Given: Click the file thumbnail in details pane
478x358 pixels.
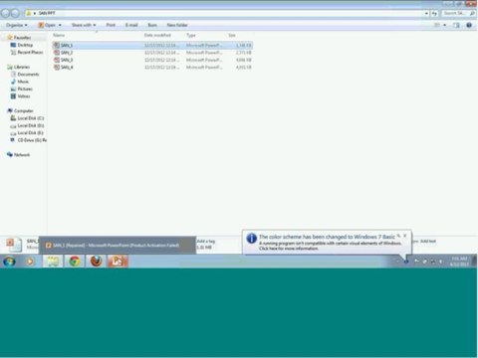Looking at the screenshot, I should click(x=14, y=245).
